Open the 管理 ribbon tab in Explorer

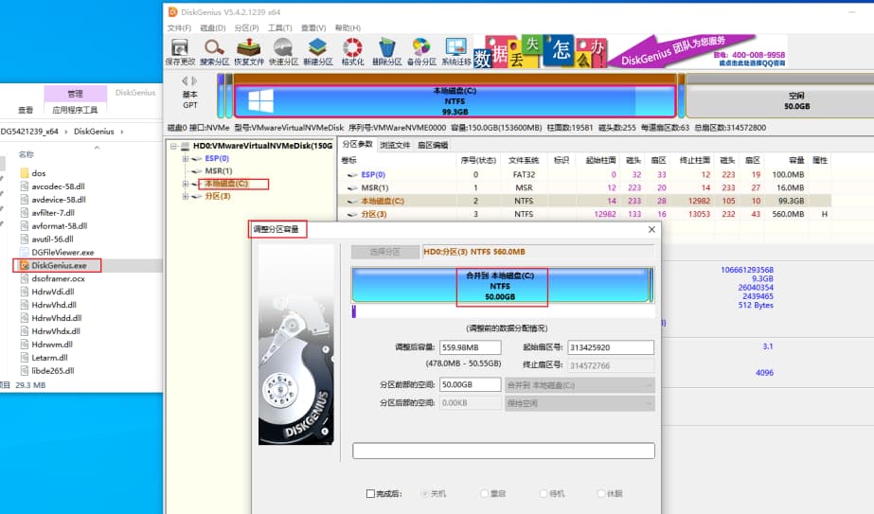click(75, 94)
